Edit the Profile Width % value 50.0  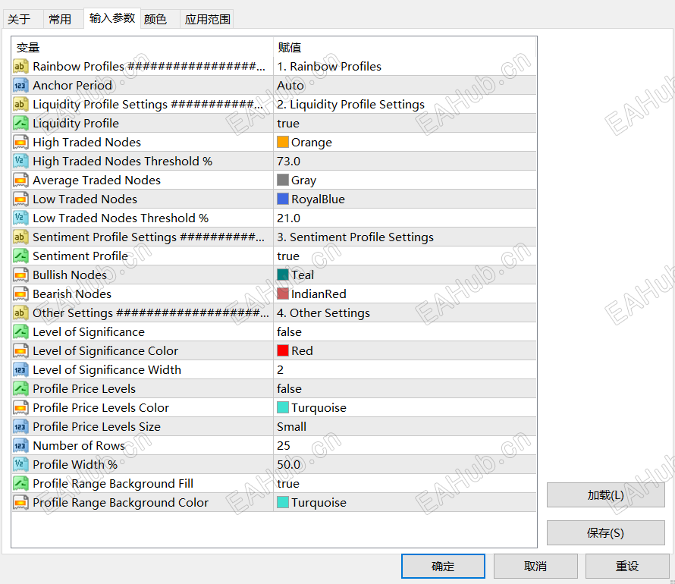[405, 464]
